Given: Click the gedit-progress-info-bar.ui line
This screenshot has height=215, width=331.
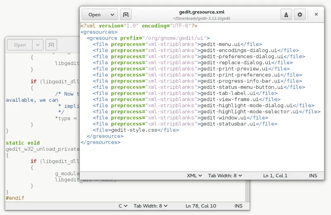Looking at the screenshot, I should pyautogui.click(x=197, y=81).
